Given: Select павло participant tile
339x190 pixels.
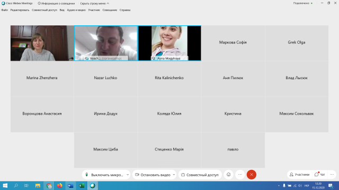Looking at the screenshot, I should pos(233,150).
